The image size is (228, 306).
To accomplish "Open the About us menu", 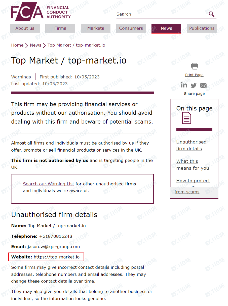I will pyautogui.click(x=25, y=28).
